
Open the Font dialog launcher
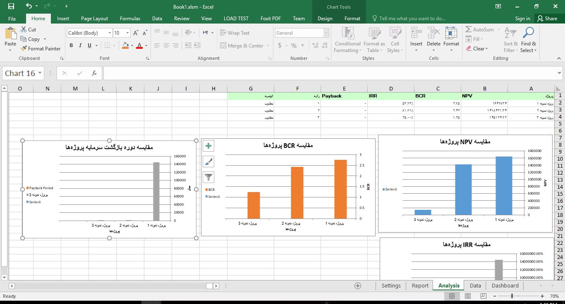(x=148, y=59)
